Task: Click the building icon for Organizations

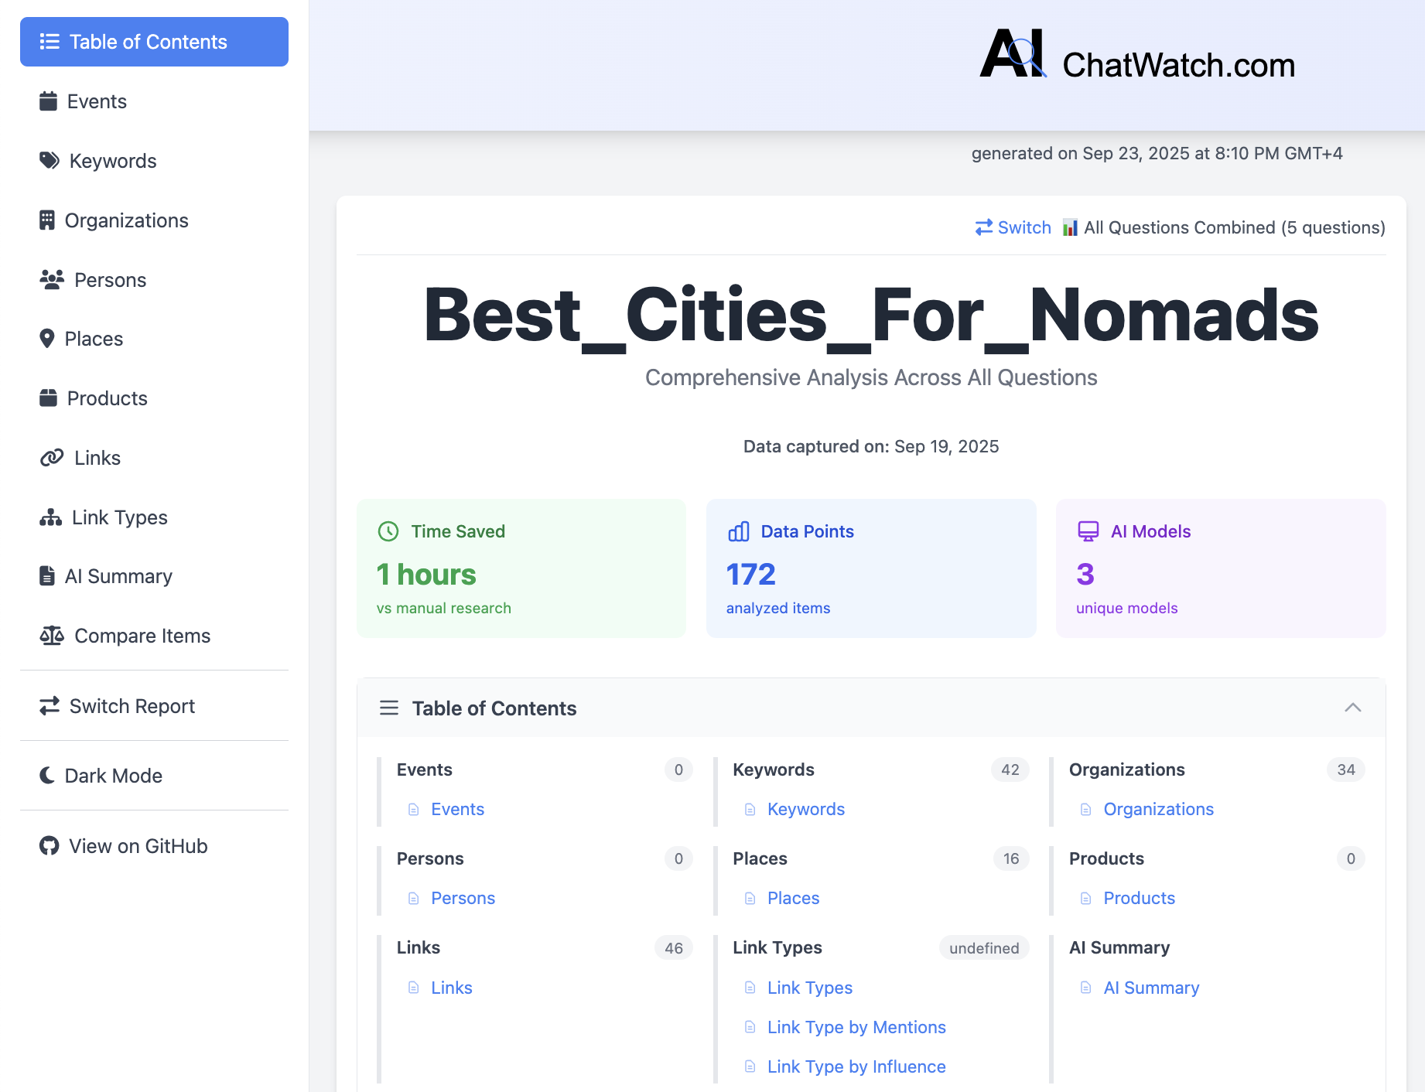Action: pos(47,220)
